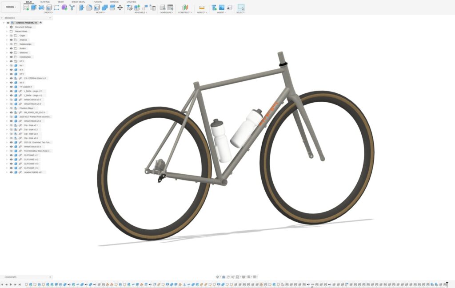Jump to the timeline end
455x288 pixels.
(20, 284)
